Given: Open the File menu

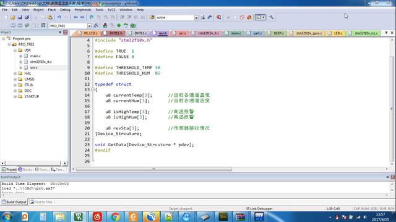Looking at the screenshot, I should pos(4,10).
